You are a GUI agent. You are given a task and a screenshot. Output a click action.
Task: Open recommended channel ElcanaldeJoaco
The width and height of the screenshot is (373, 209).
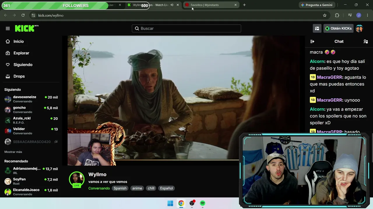pos(31,192)
